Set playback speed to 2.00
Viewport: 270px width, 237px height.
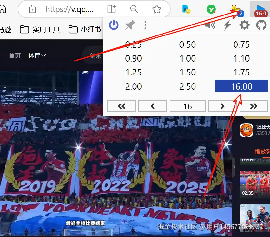[134, 86]
